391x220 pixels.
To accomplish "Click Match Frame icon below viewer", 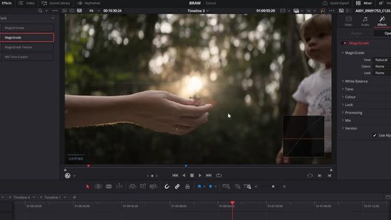I will pyautogui.click(x=310, y=175).
